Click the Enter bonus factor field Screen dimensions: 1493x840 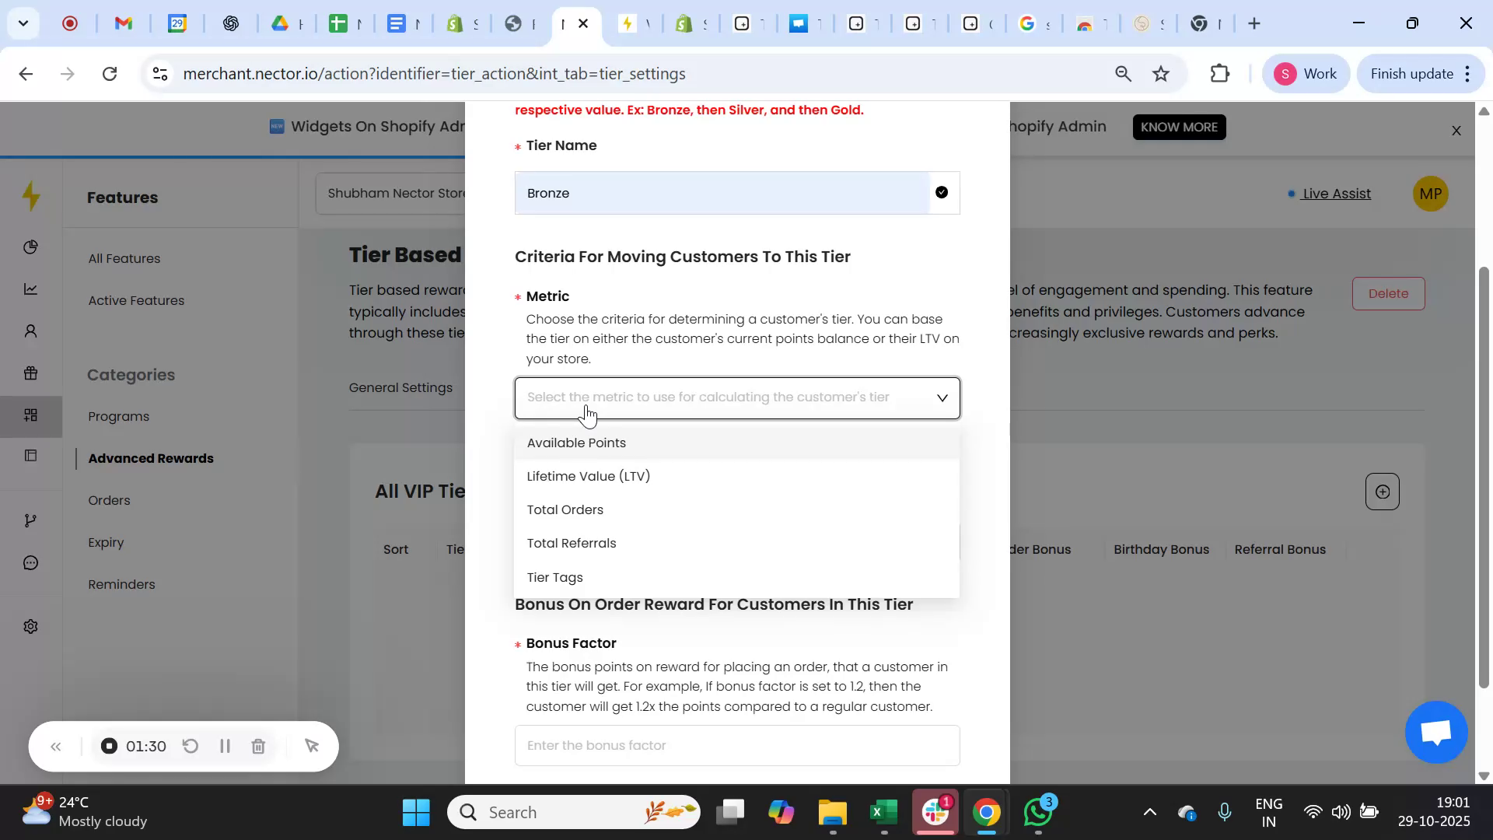(737, 744)
